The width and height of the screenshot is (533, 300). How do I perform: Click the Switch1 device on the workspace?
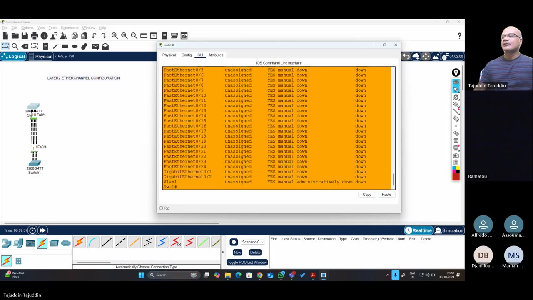34,163
